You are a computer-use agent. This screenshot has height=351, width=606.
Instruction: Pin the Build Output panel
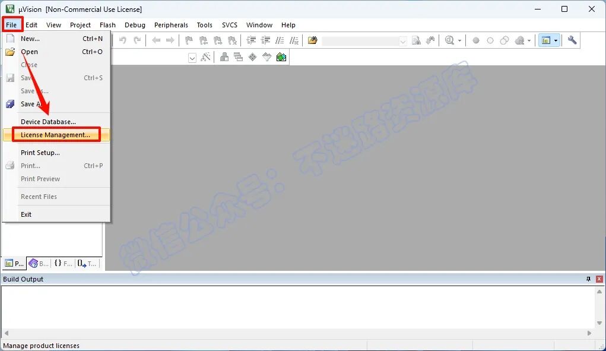[x=588, y=279]
